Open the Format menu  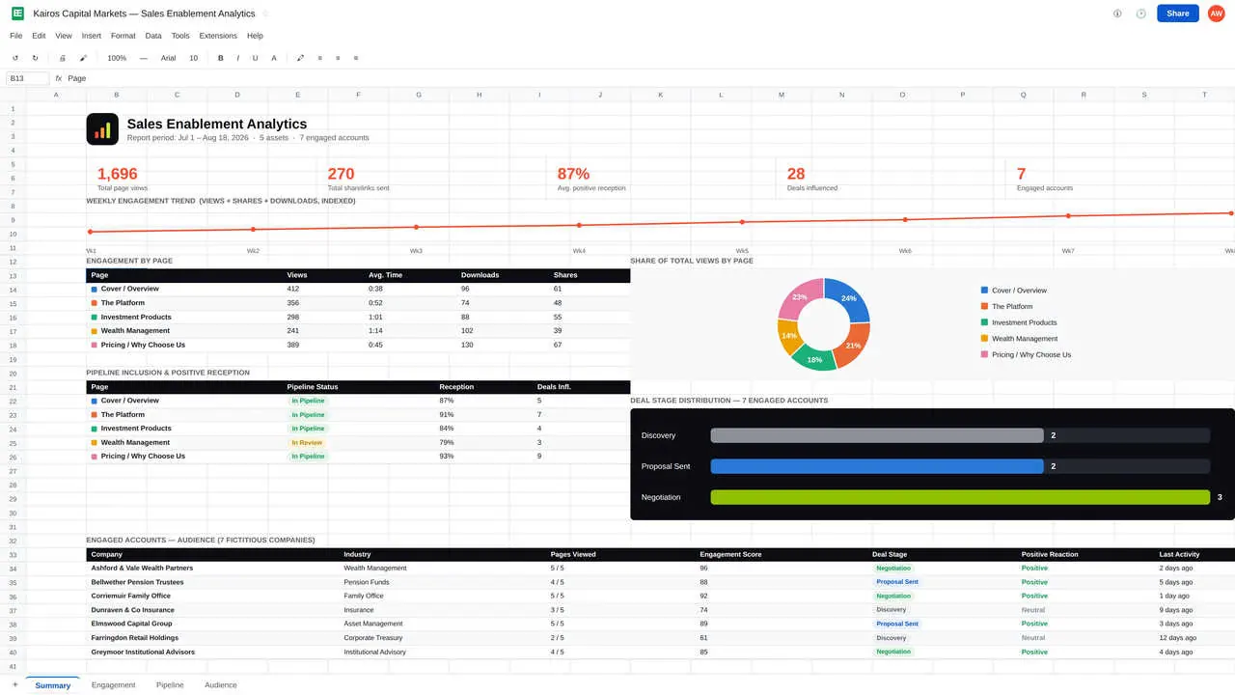point(123,36)
